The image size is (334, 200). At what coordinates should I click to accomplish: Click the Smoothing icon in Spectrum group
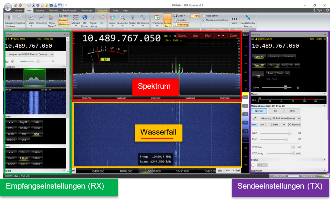41,19
